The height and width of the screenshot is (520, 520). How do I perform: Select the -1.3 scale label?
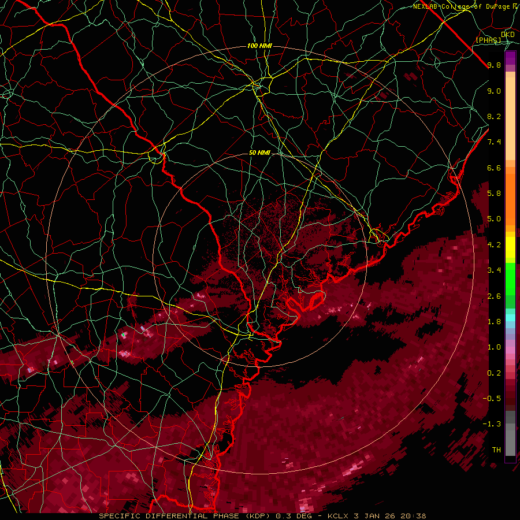492,424
